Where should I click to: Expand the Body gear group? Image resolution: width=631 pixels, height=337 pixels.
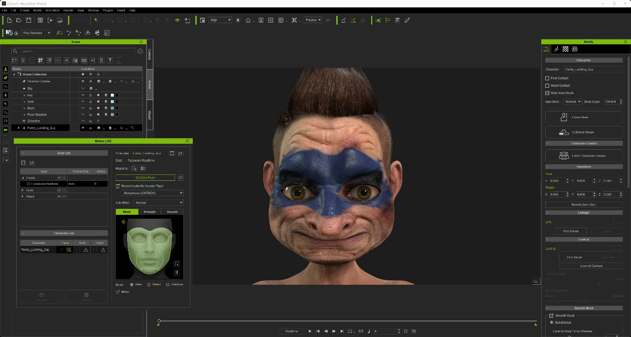click(x=23, y=190)
